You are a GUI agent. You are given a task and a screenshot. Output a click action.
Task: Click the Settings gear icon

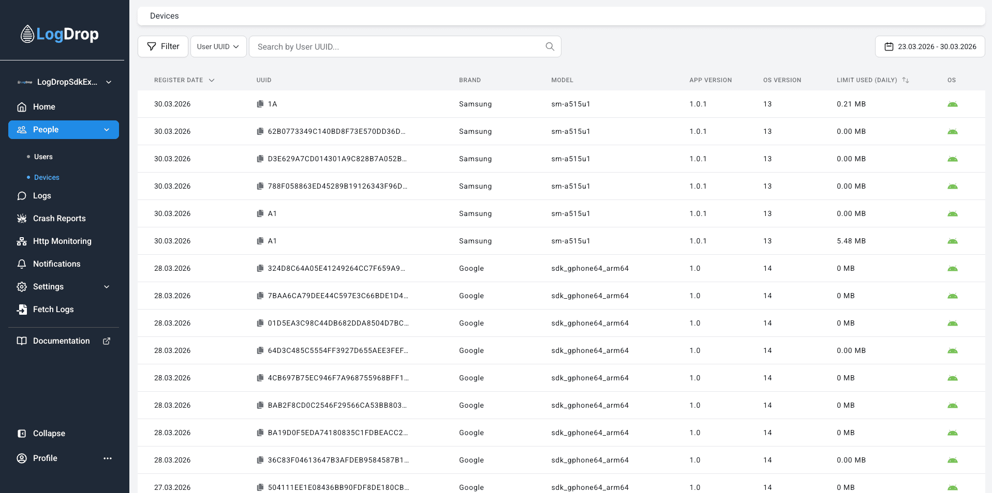point(22,287)
